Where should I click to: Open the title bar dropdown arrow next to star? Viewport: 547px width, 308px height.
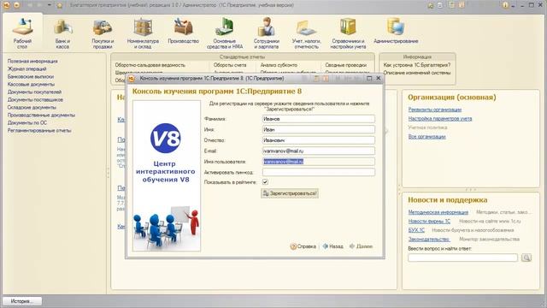point(50,5)
